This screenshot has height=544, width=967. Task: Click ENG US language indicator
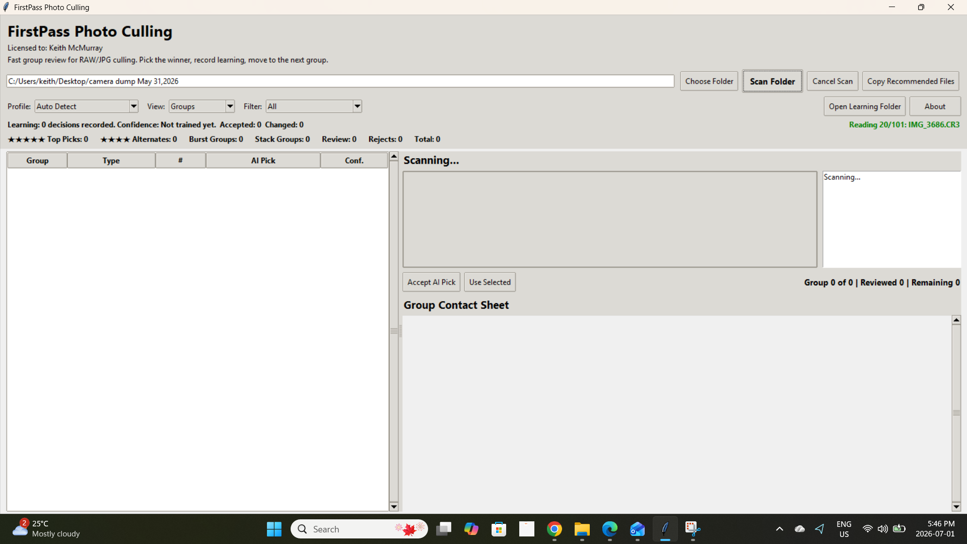point(844,529)
